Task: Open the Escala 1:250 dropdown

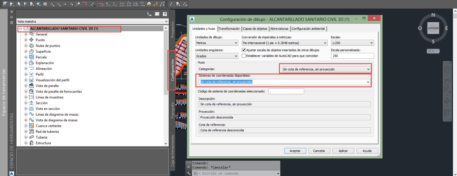Action: (352, 43)
